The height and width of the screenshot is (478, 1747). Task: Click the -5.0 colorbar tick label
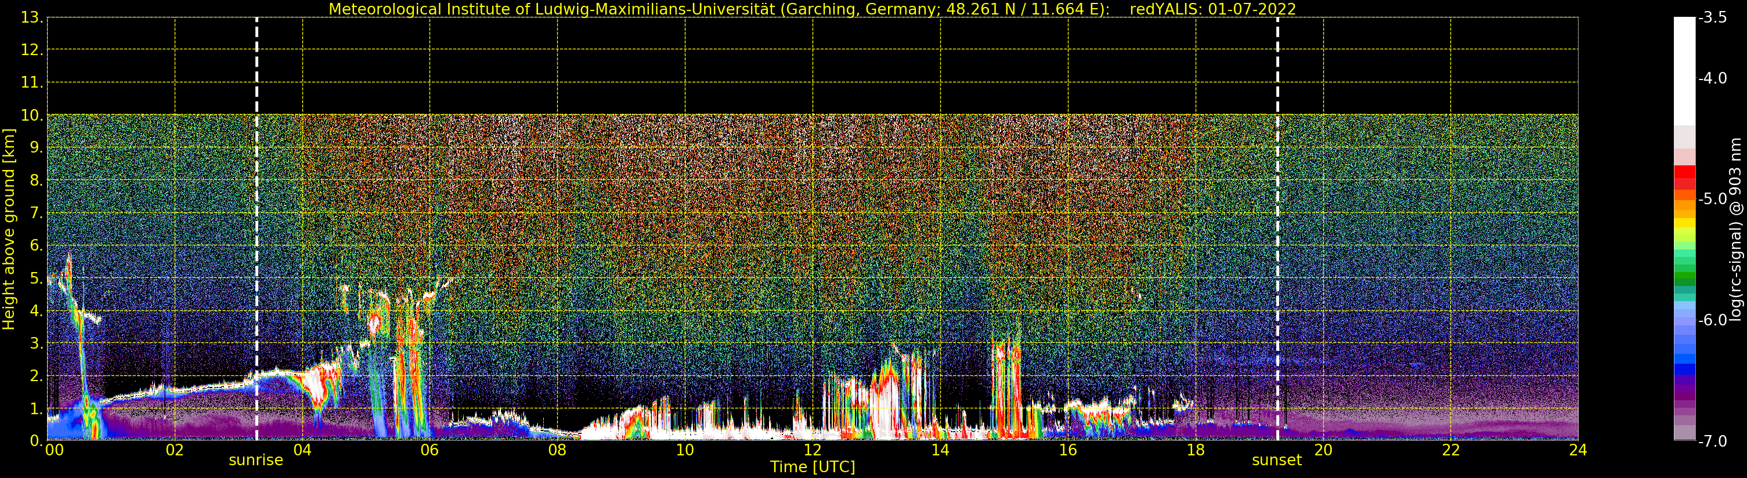pyautogui.click(x=1712, y=198)
